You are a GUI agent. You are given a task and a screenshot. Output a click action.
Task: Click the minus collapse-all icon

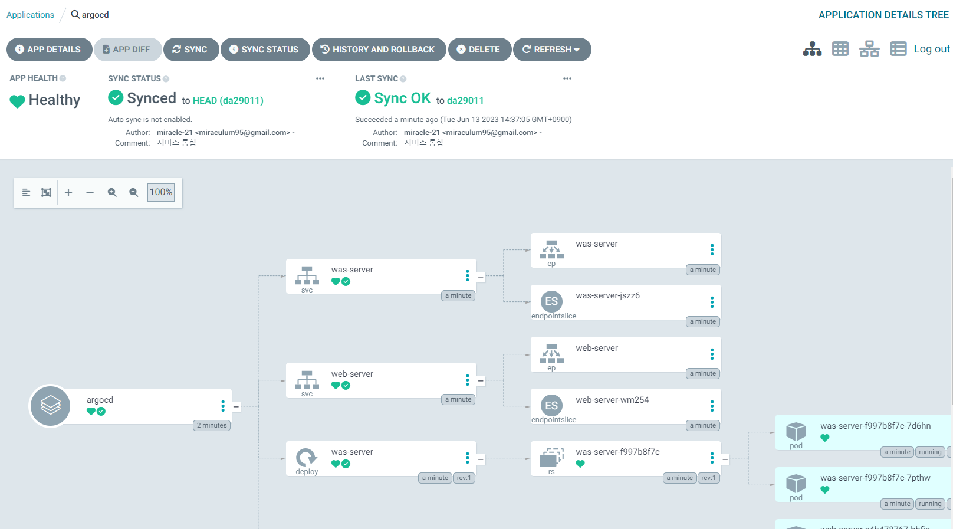90,192
